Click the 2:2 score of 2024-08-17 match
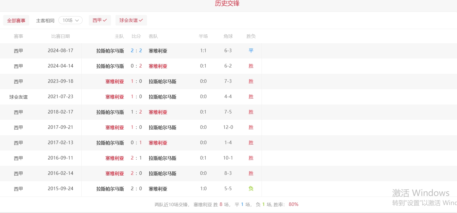 click(x=136, y=51)
